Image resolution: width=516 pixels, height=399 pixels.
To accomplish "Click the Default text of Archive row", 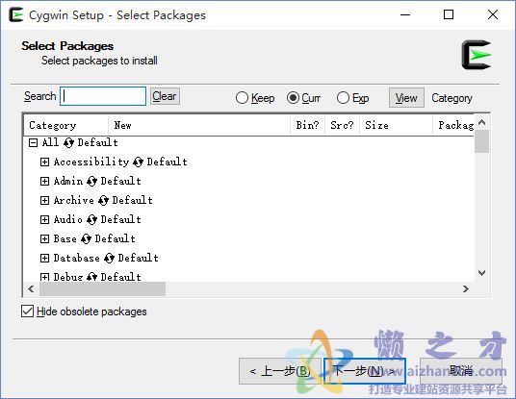I will coord(132,200).
